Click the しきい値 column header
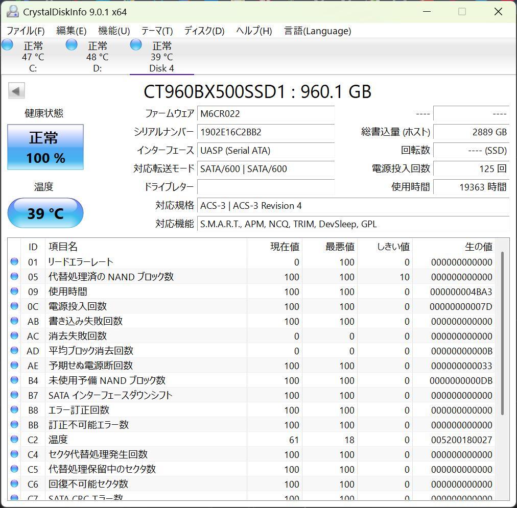The image size is (517, 508). (x=385, y=247)
